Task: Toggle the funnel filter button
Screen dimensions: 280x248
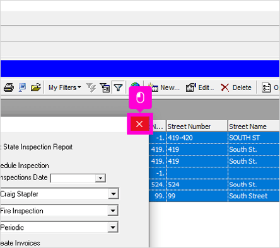Action: [x=118, y=87]
